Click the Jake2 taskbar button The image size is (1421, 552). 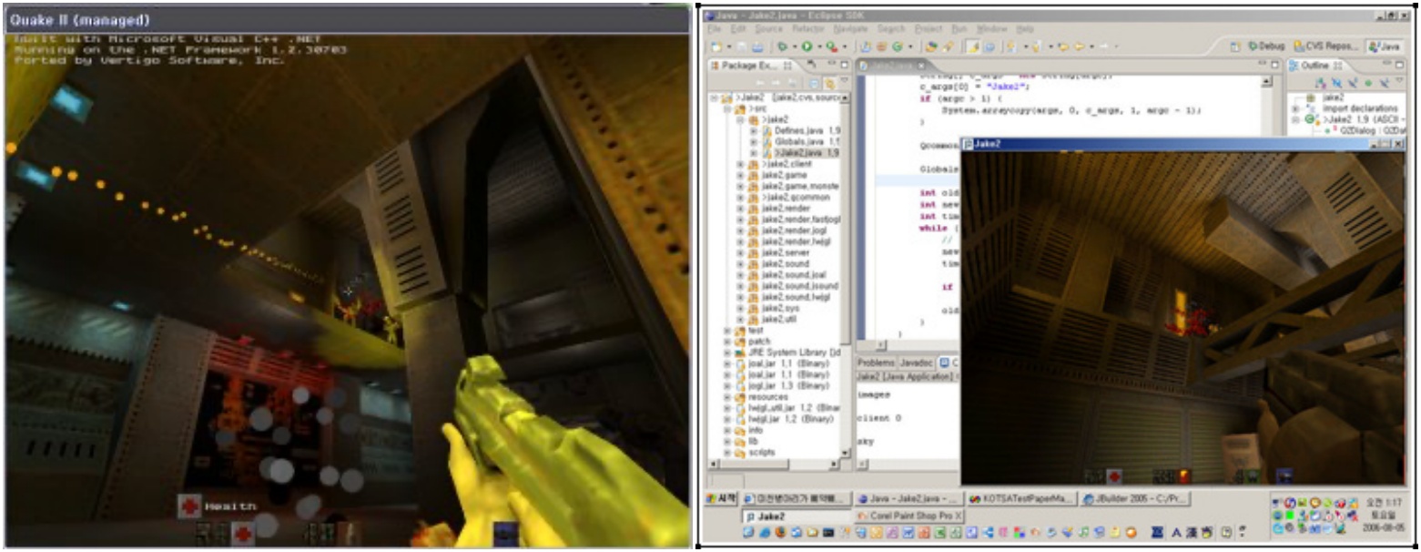[797, 516]
